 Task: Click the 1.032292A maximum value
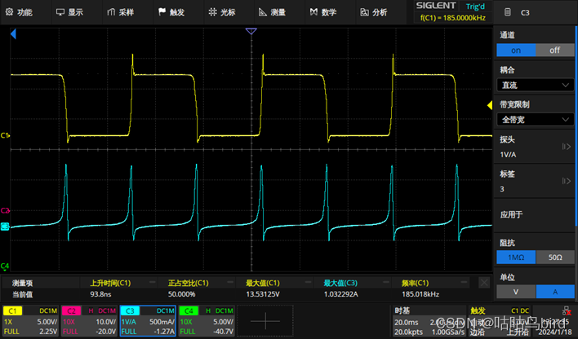[341, 294]
